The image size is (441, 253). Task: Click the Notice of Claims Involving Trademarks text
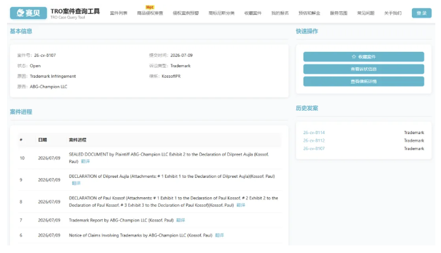pos(140,235)
